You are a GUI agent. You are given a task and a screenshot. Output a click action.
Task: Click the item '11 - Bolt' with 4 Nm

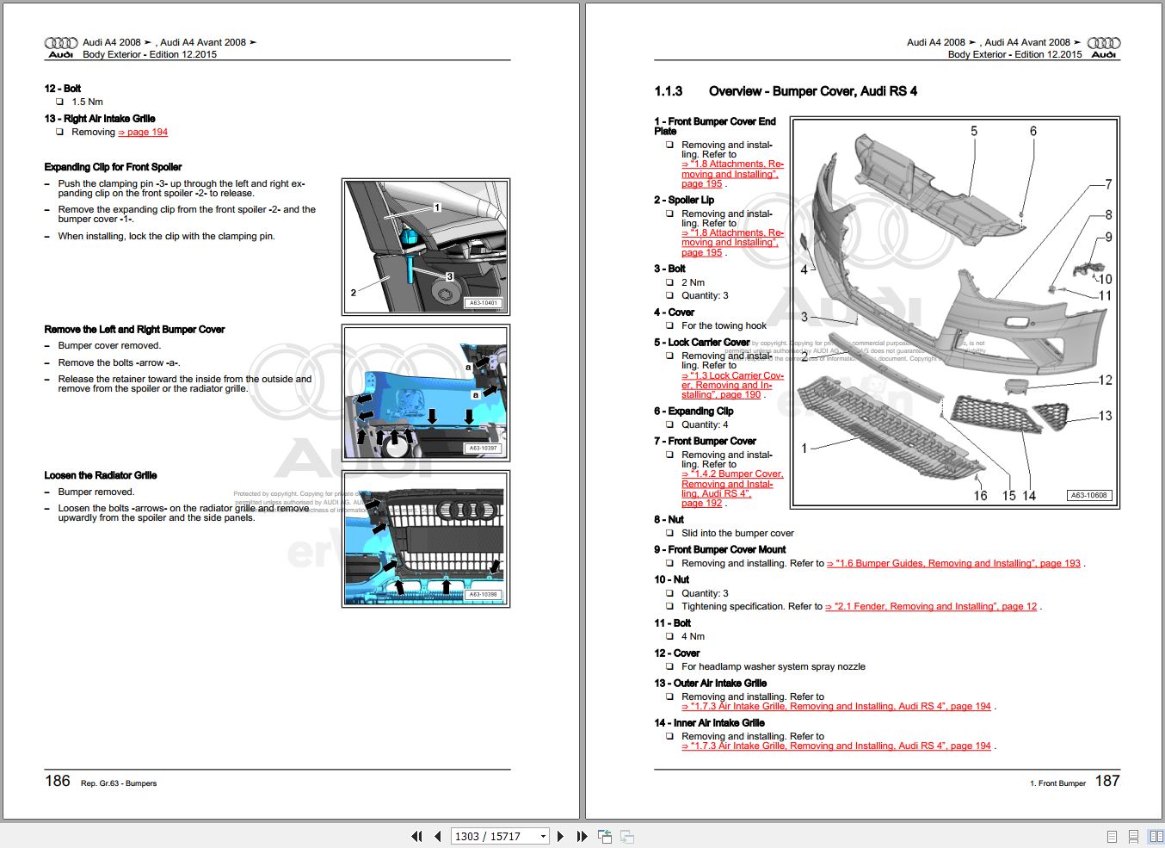click(x=672, y=623)
